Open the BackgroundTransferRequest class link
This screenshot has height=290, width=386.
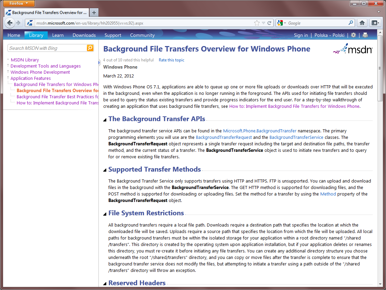point(223,137)
